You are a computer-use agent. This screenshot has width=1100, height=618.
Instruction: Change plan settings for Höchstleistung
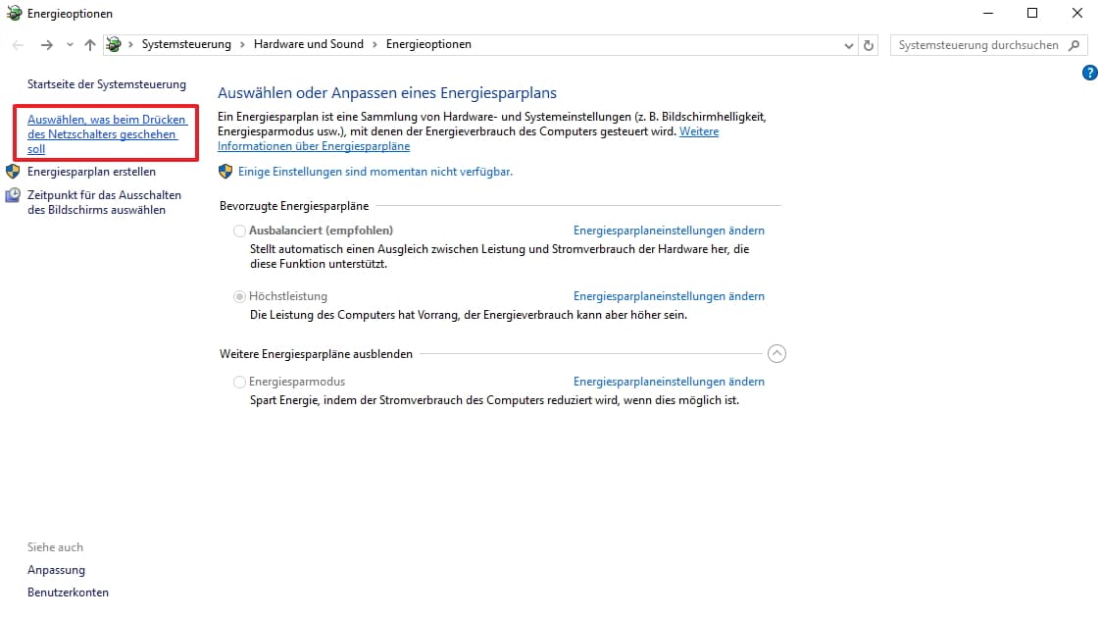[669, 296]
